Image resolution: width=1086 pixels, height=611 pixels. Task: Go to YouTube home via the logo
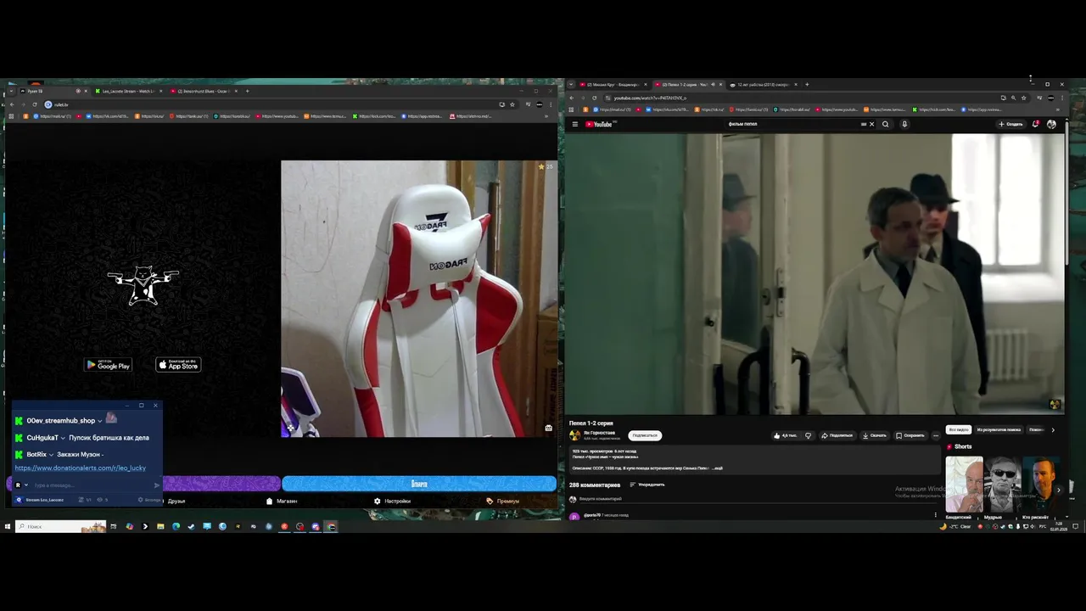[x=599, y=124]
